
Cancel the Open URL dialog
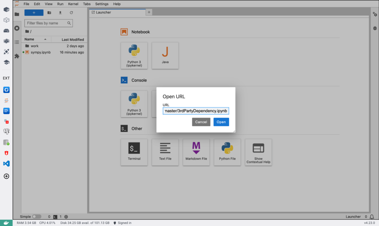201,122
